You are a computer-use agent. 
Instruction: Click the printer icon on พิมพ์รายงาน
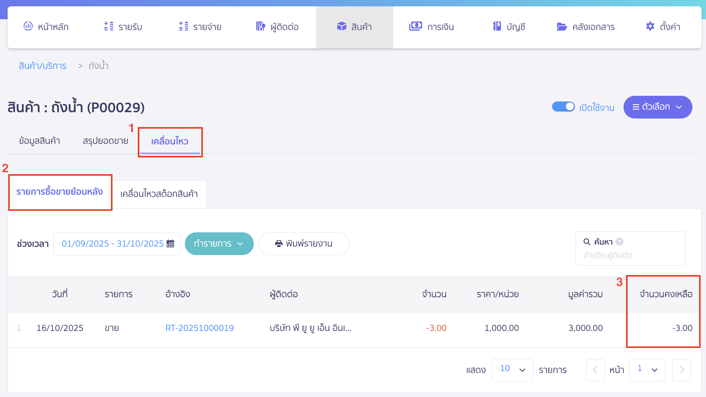(x=278, y=243)
